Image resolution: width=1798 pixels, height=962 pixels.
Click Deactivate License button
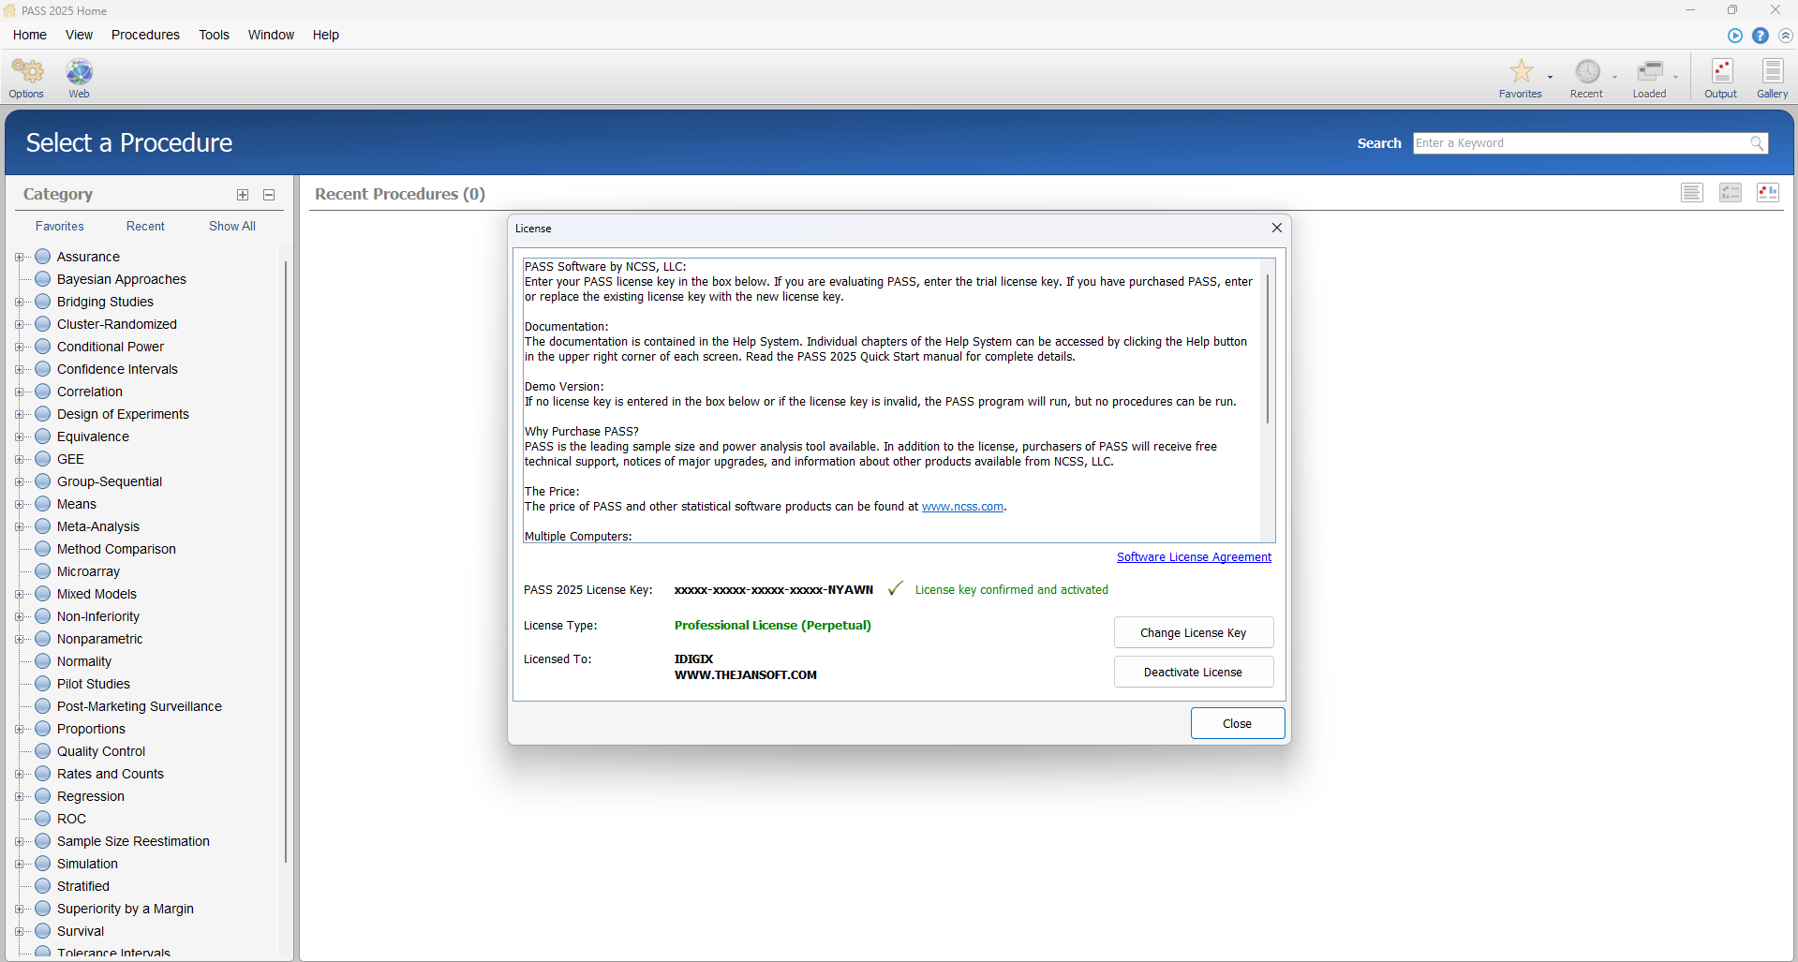point(1194,672)
